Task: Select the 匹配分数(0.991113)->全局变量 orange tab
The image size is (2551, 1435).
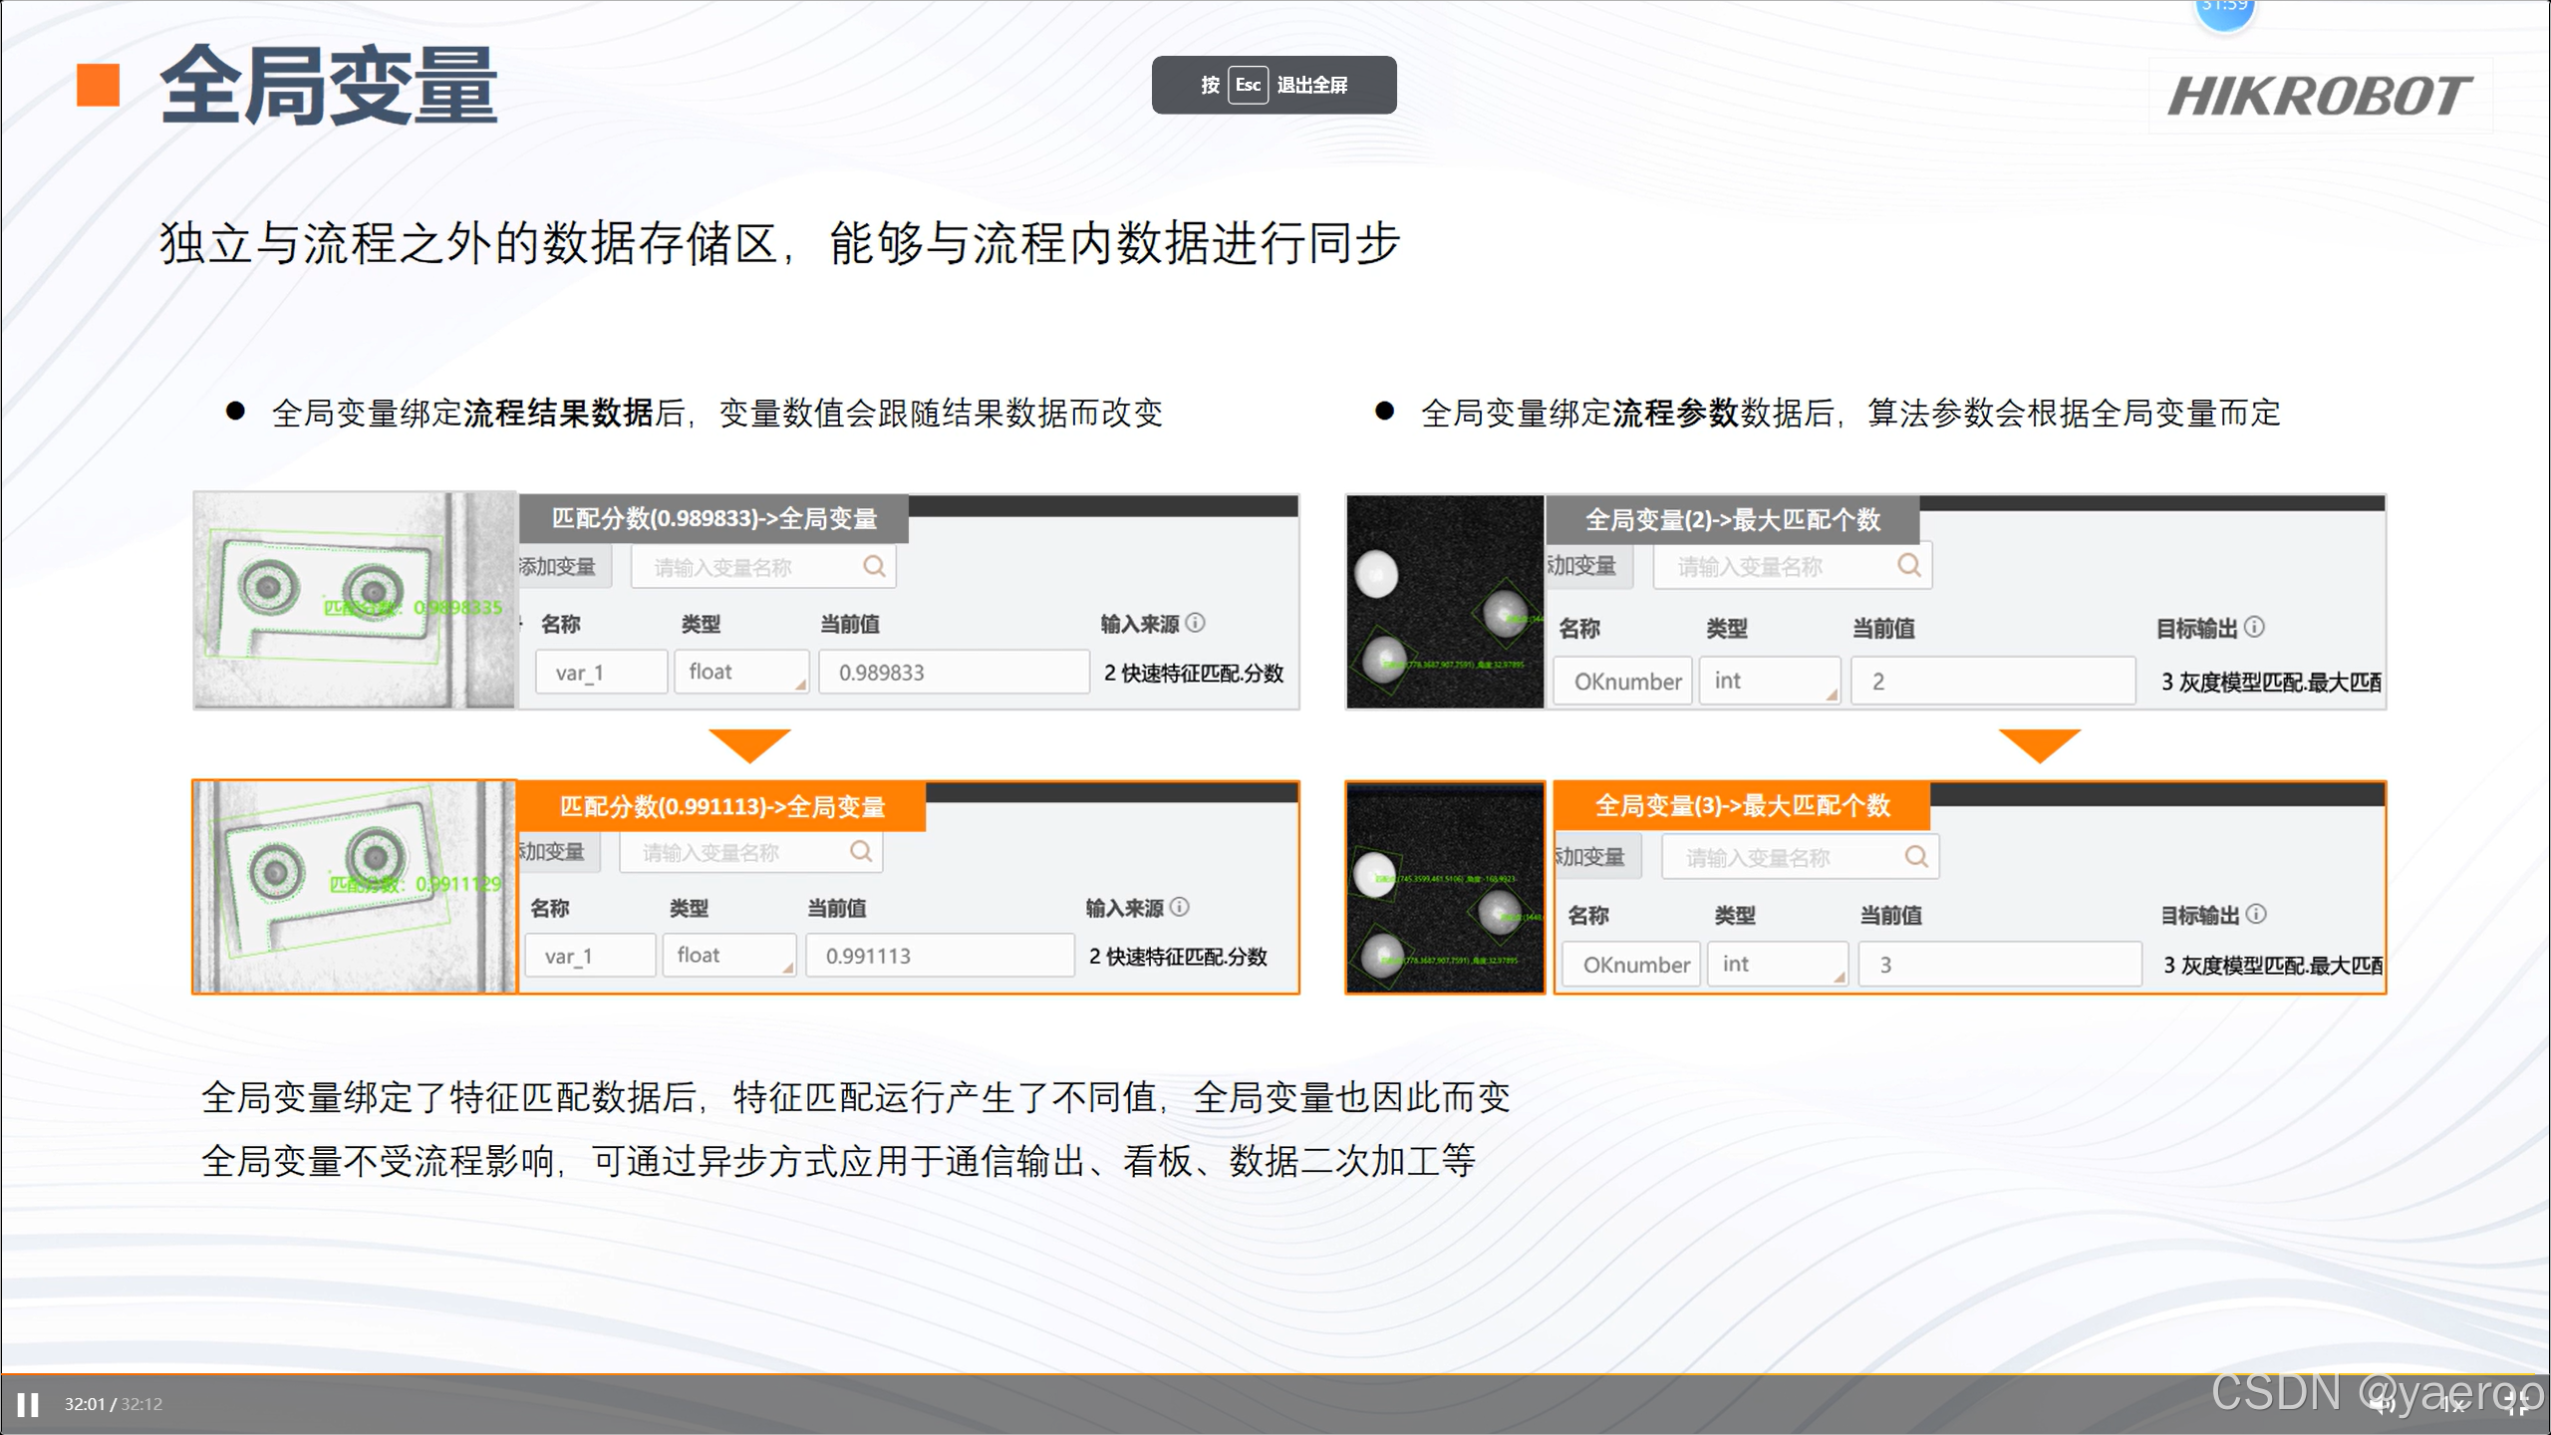Action: click(x=721, y=806)
